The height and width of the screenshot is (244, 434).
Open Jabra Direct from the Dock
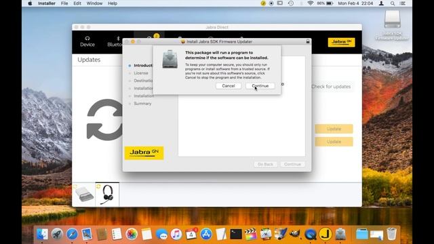(325, 234)
